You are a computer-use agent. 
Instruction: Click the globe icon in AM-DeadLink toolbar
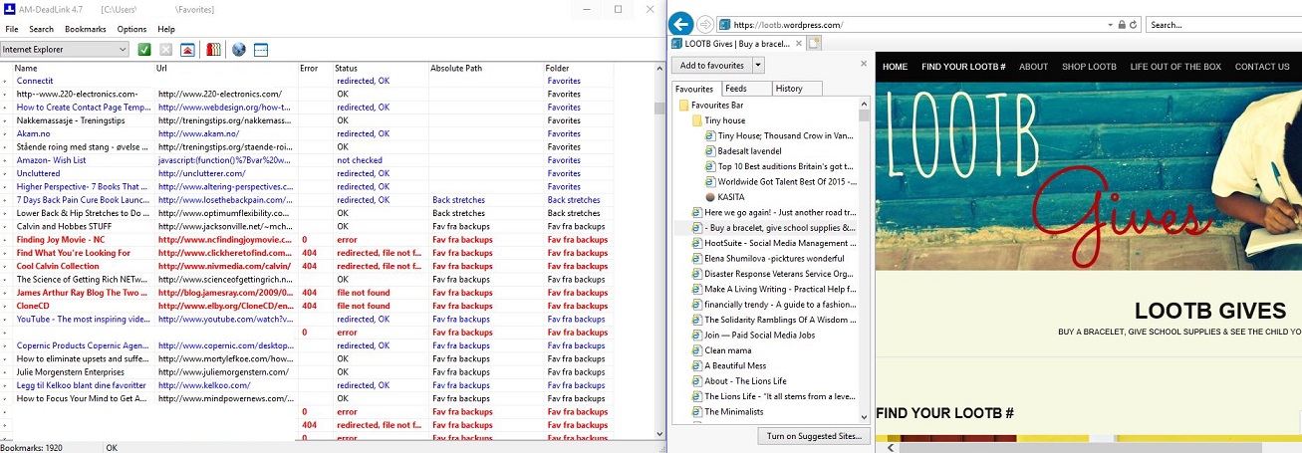239,49
